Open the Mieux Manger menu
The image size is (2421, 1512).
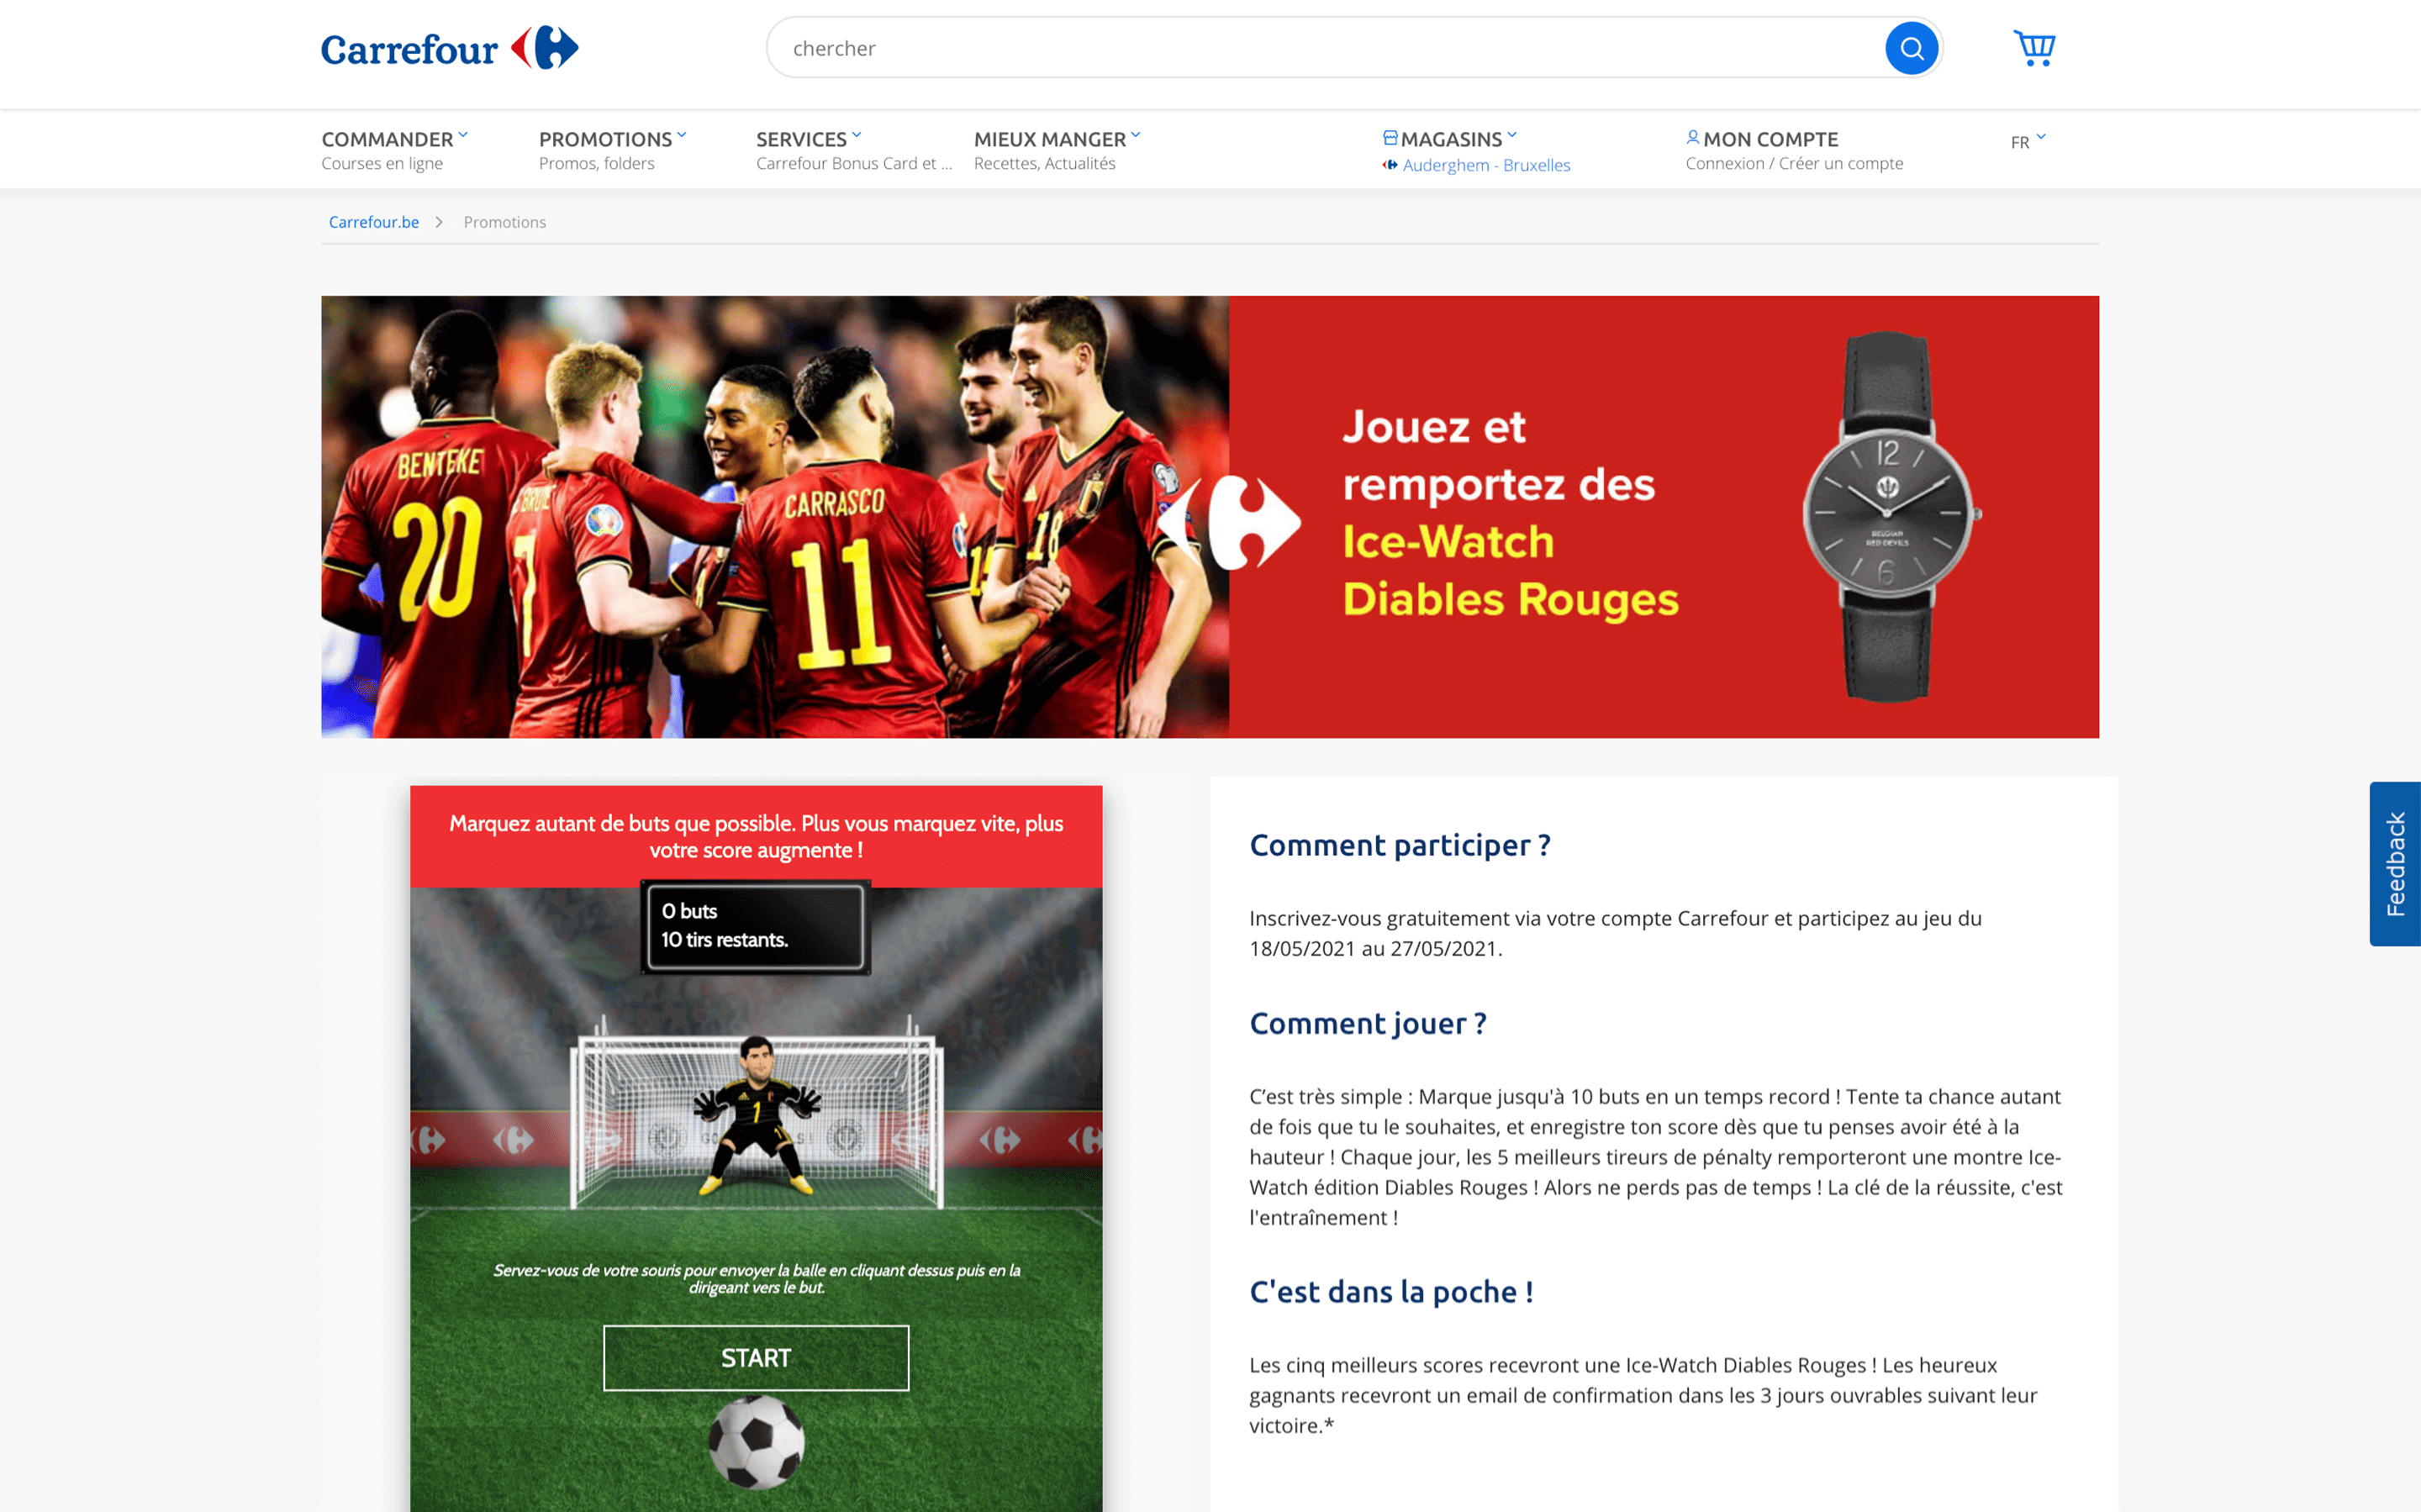point(1057,139)
